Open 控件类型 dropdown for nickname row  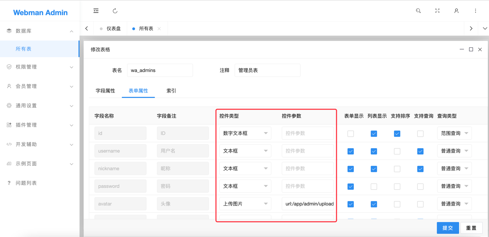tap(245, 168)
